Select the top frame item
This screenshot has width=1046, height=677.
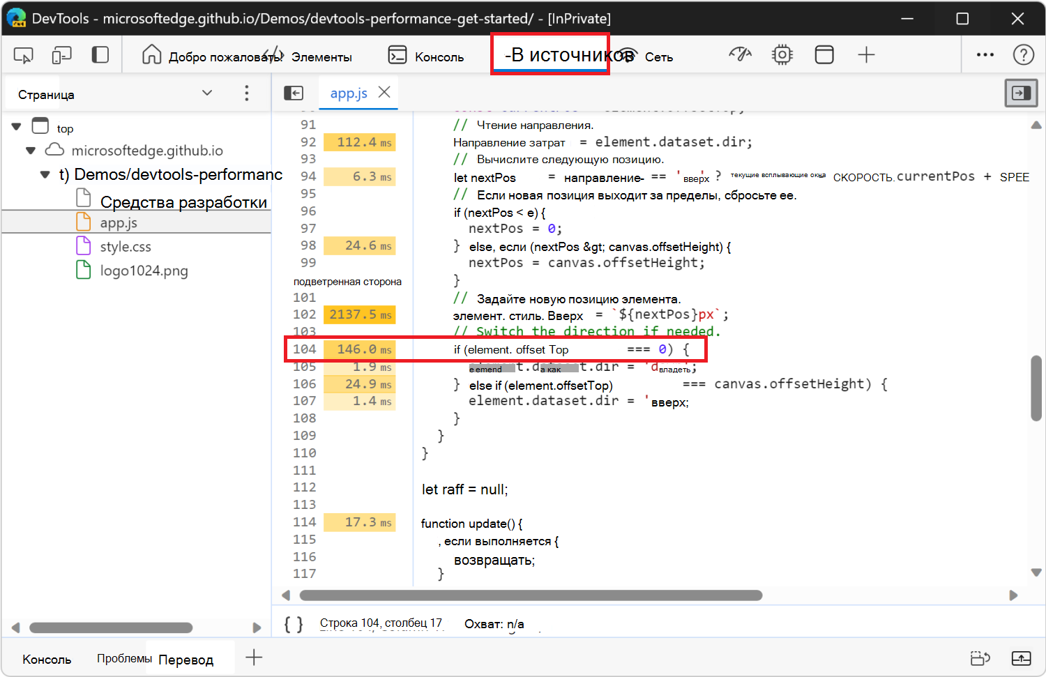pyautogui.click(x=65, y=129)
